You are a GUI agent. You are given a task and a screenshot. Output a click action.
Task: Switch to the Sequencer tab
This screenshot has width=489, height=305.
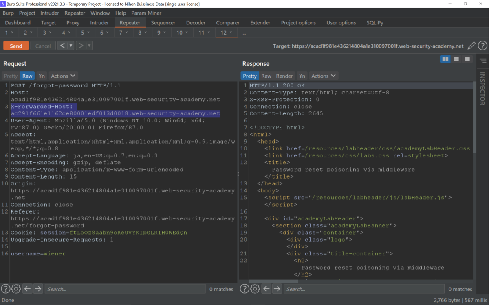pos(163,23)
